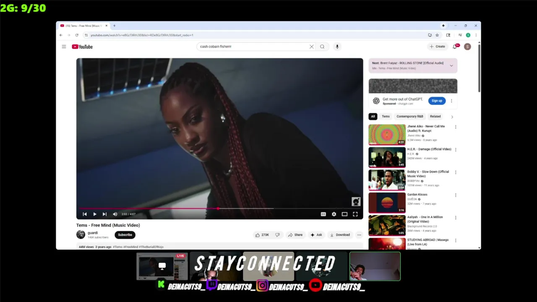Mute the video volume
Viewport: 537px width, 302px height.
115,214
